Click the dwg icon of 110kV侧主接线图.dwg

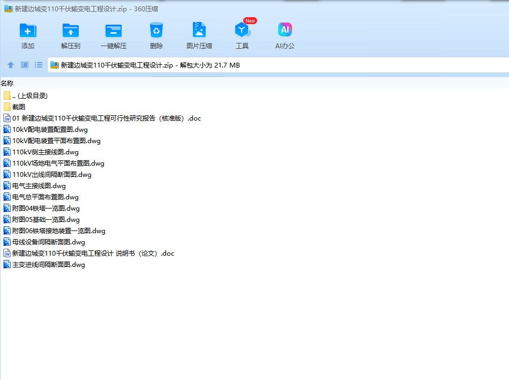(7, 152)
